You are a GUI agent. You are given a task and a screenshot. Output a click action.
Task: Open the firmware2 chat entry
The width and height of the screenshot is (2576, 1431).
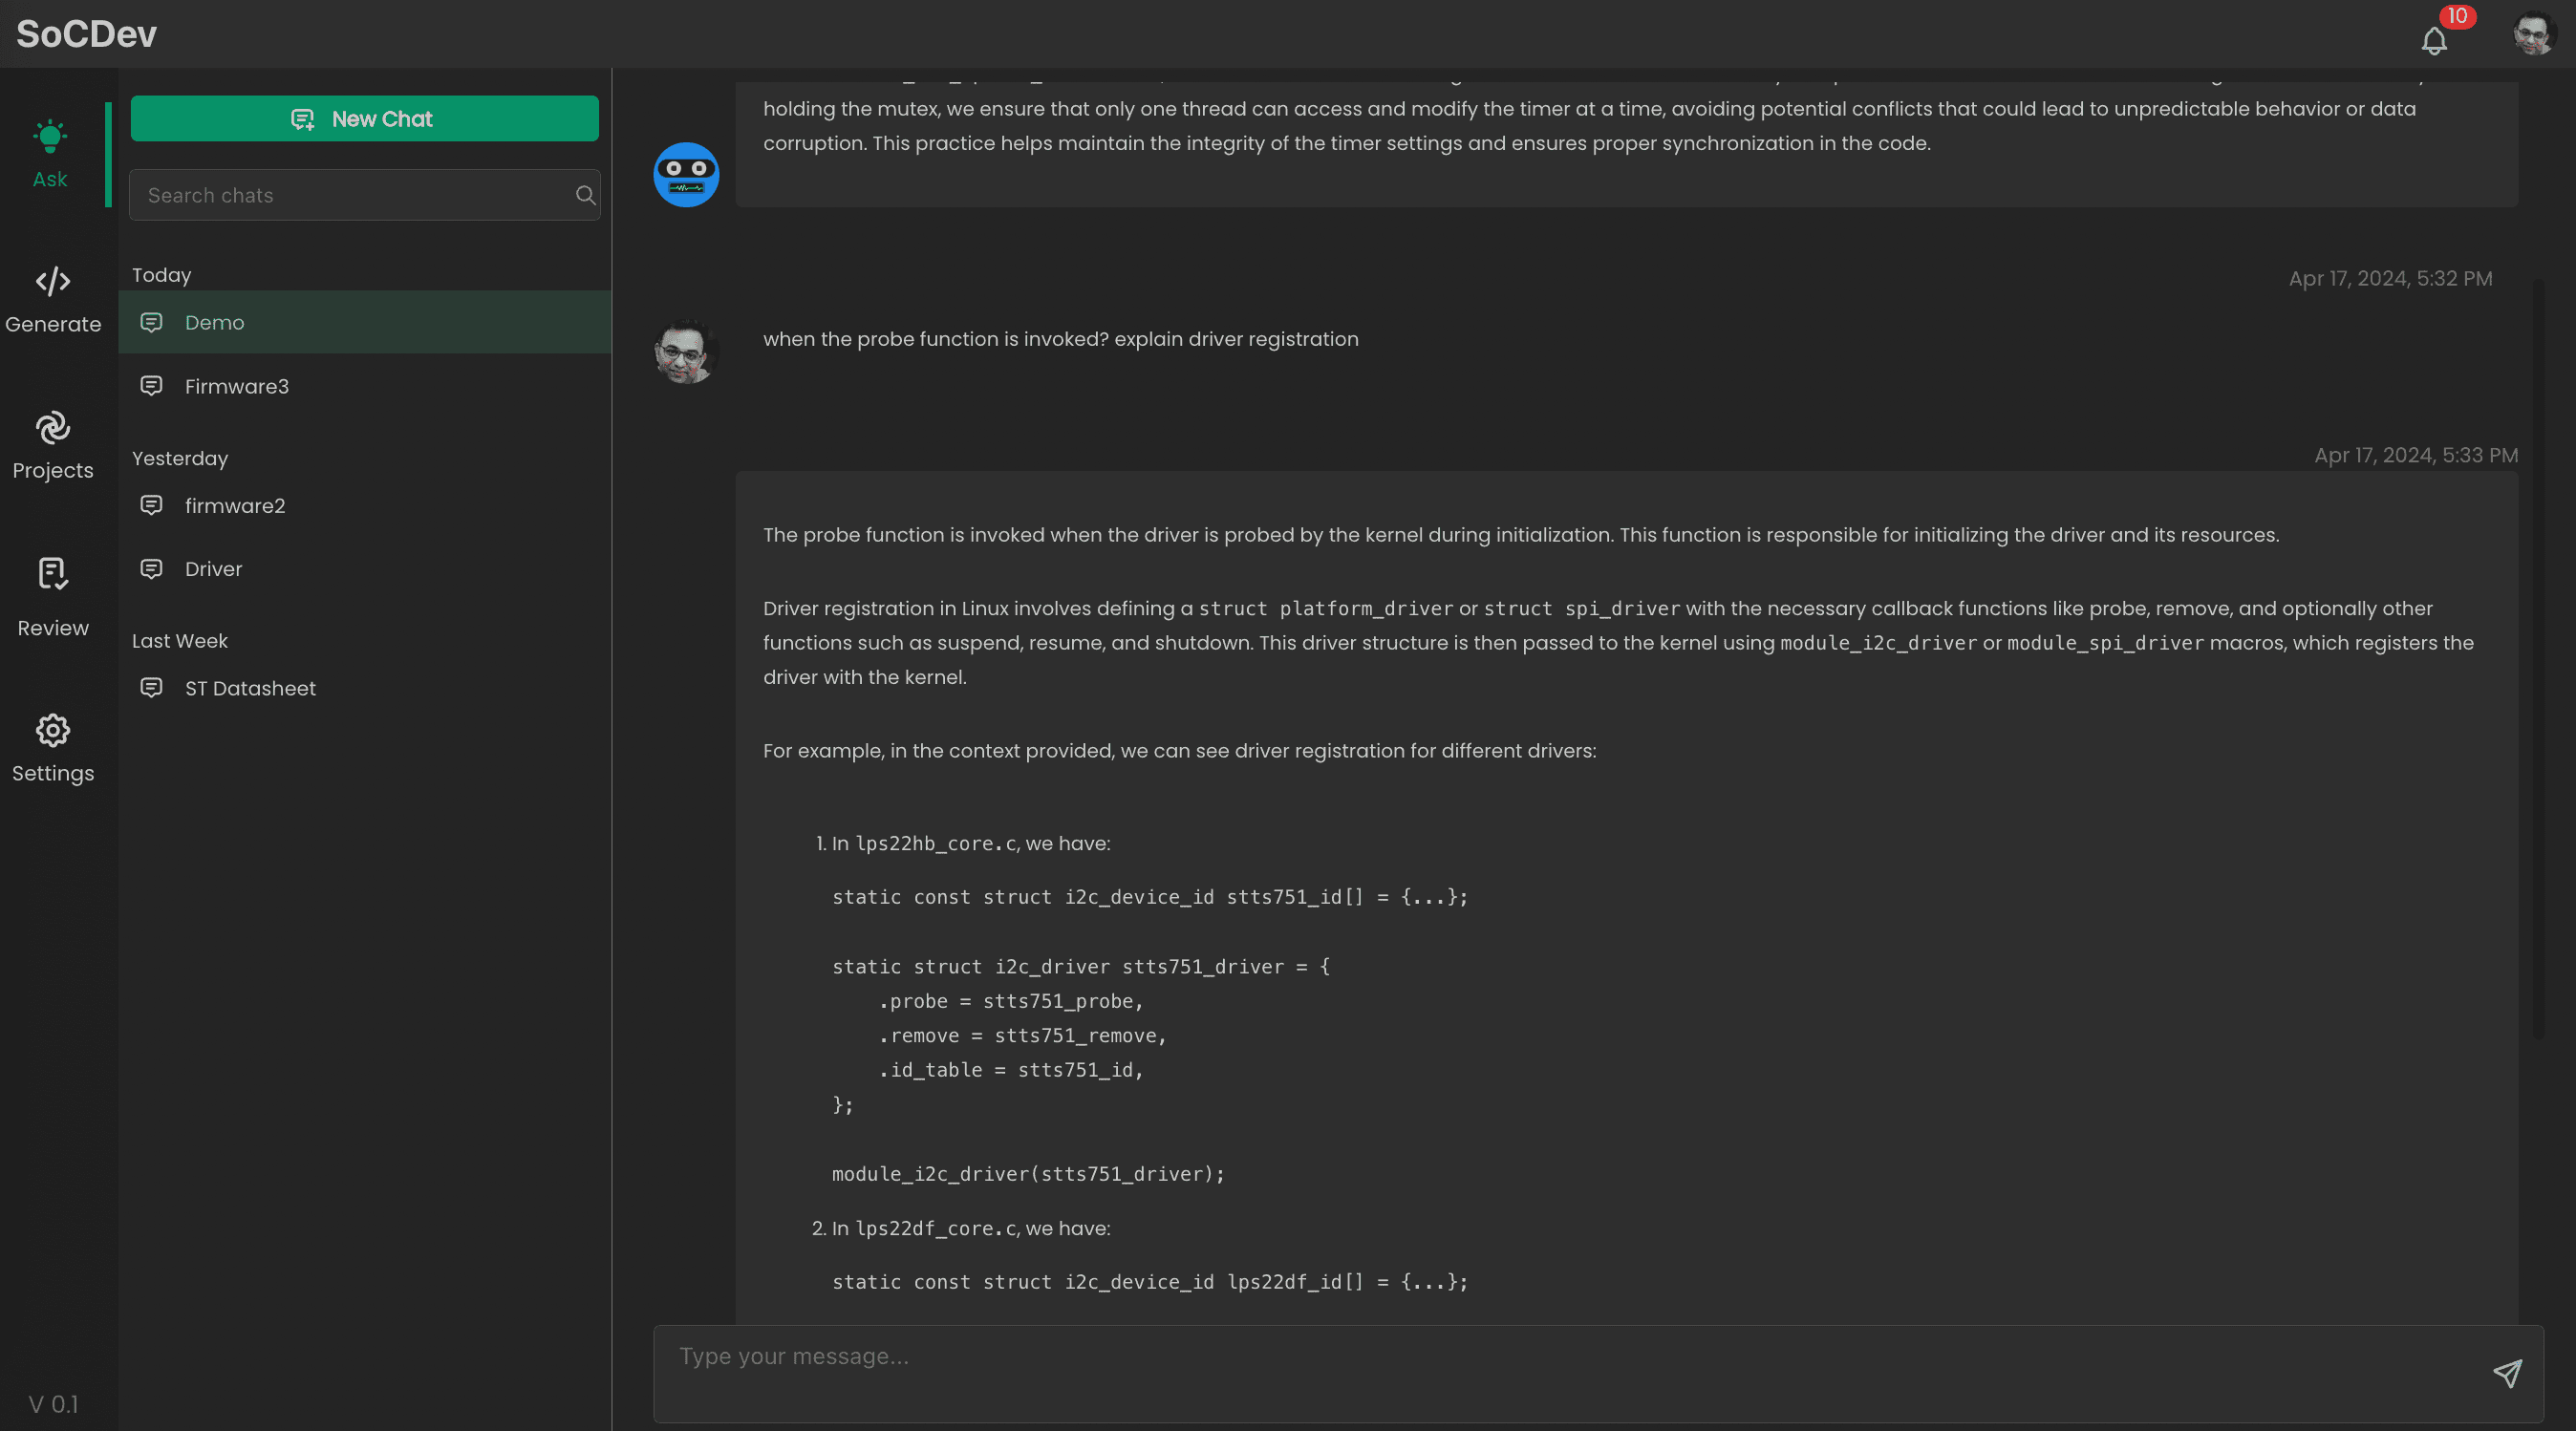click(x=236, y=505)
